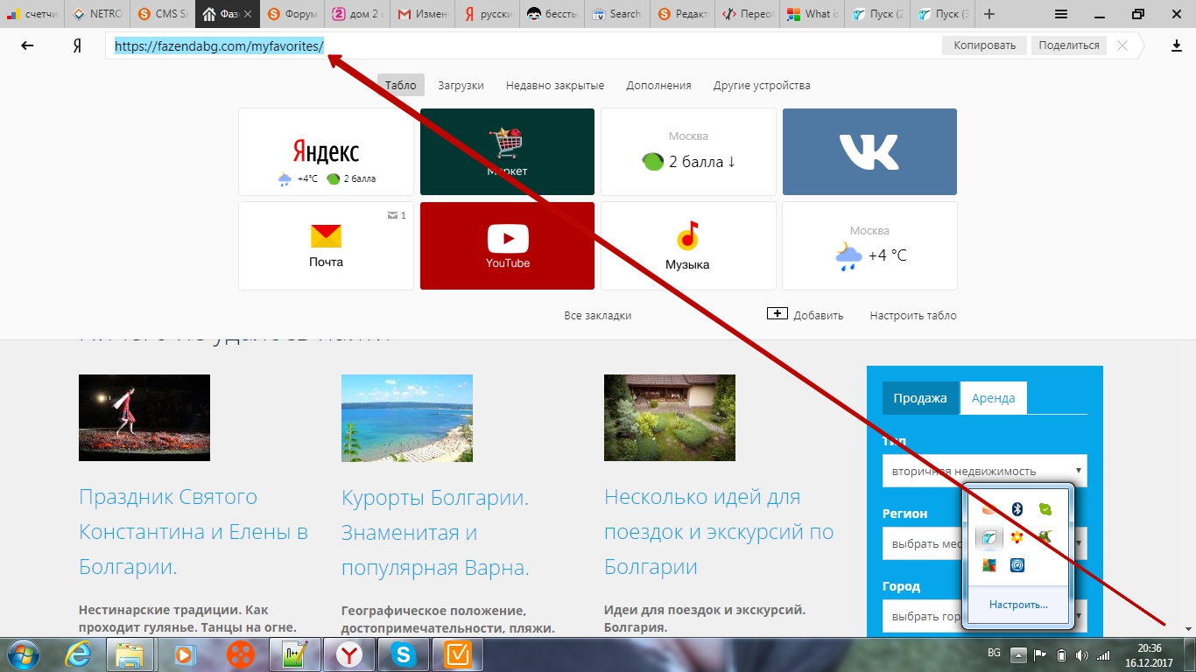The image size is (1196, 672).
Task: Open the browser hamburger menu
Action: point(1060,14)
